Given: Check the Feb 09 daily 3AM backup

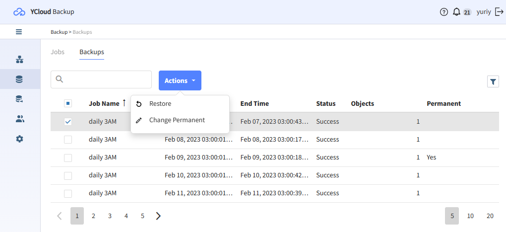Looking at the screenshot, I should [68, 157].
